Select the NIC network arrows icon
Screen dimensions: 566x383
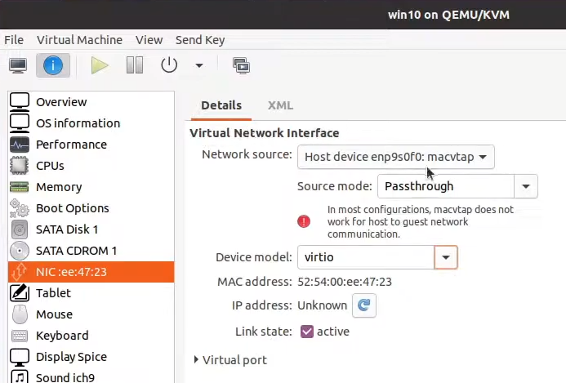(20, 272)
